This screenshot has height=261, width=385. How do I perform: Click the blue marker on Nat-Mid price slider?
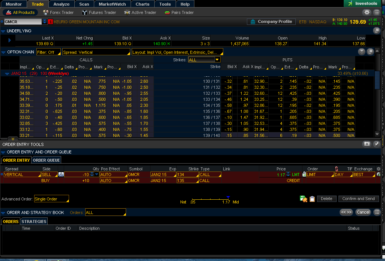coord(228,197)
